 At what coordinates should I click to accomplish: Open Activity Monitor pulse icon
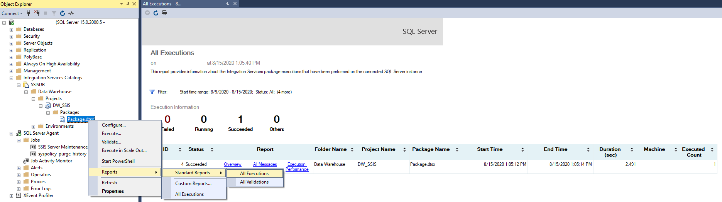(x=71, y=13)
